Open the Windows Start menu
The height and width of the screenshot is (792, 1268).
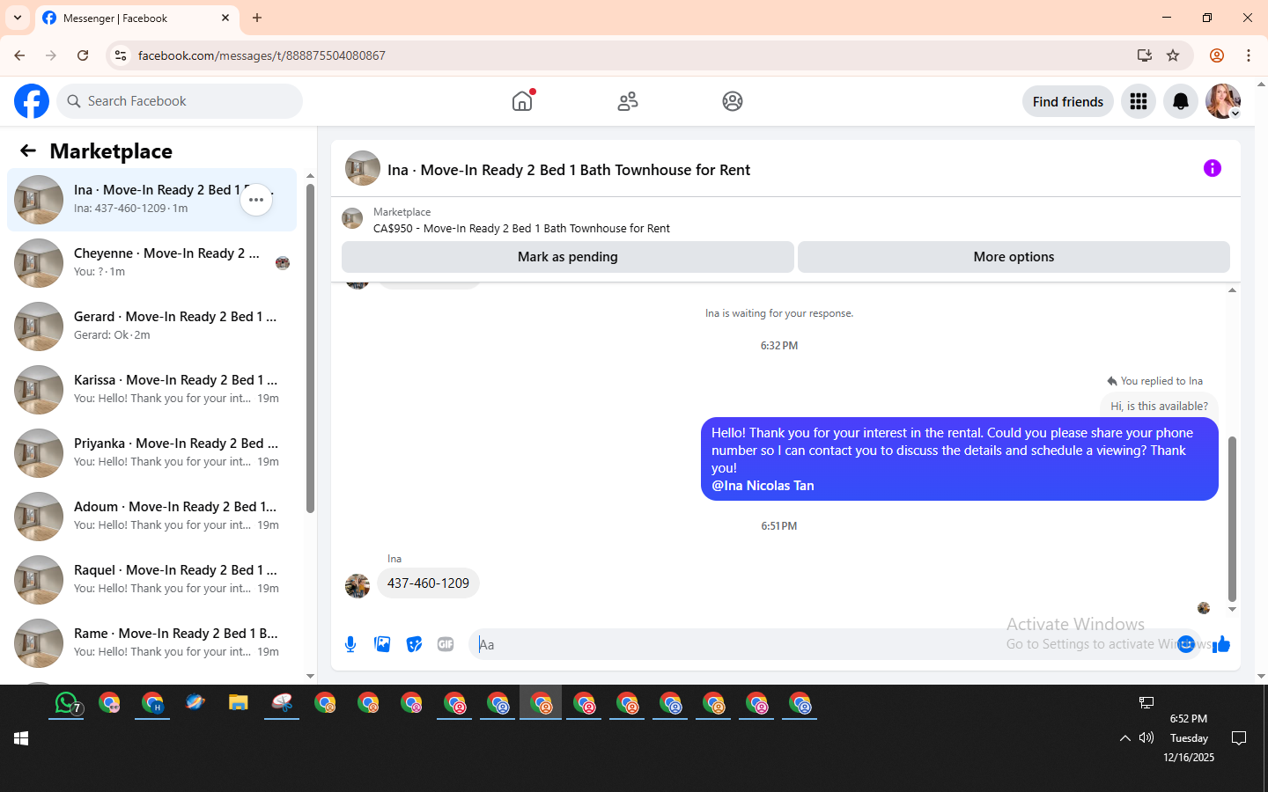21,738
